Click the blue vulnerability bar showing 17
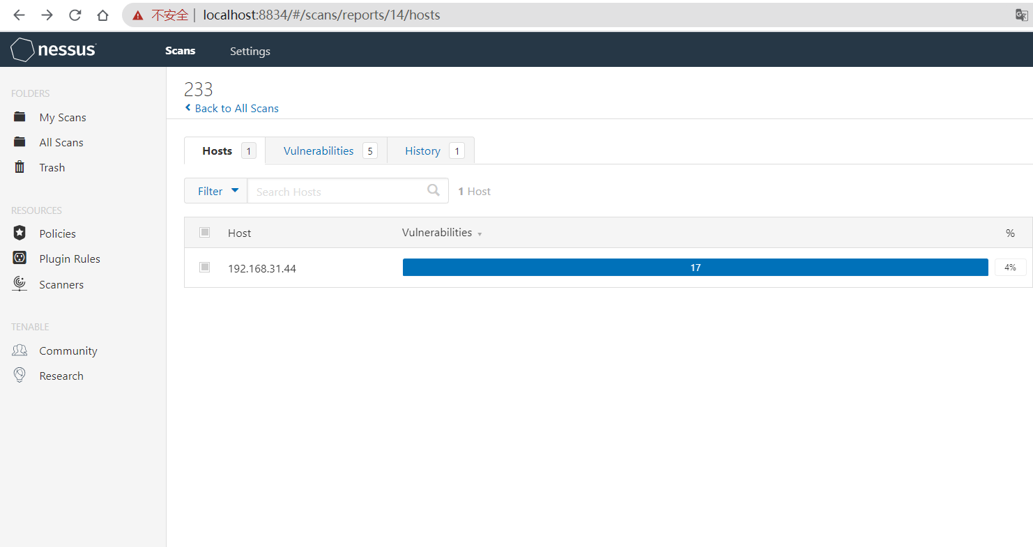The height and width of the screenshot is (547, 1033). click(695, 267)
